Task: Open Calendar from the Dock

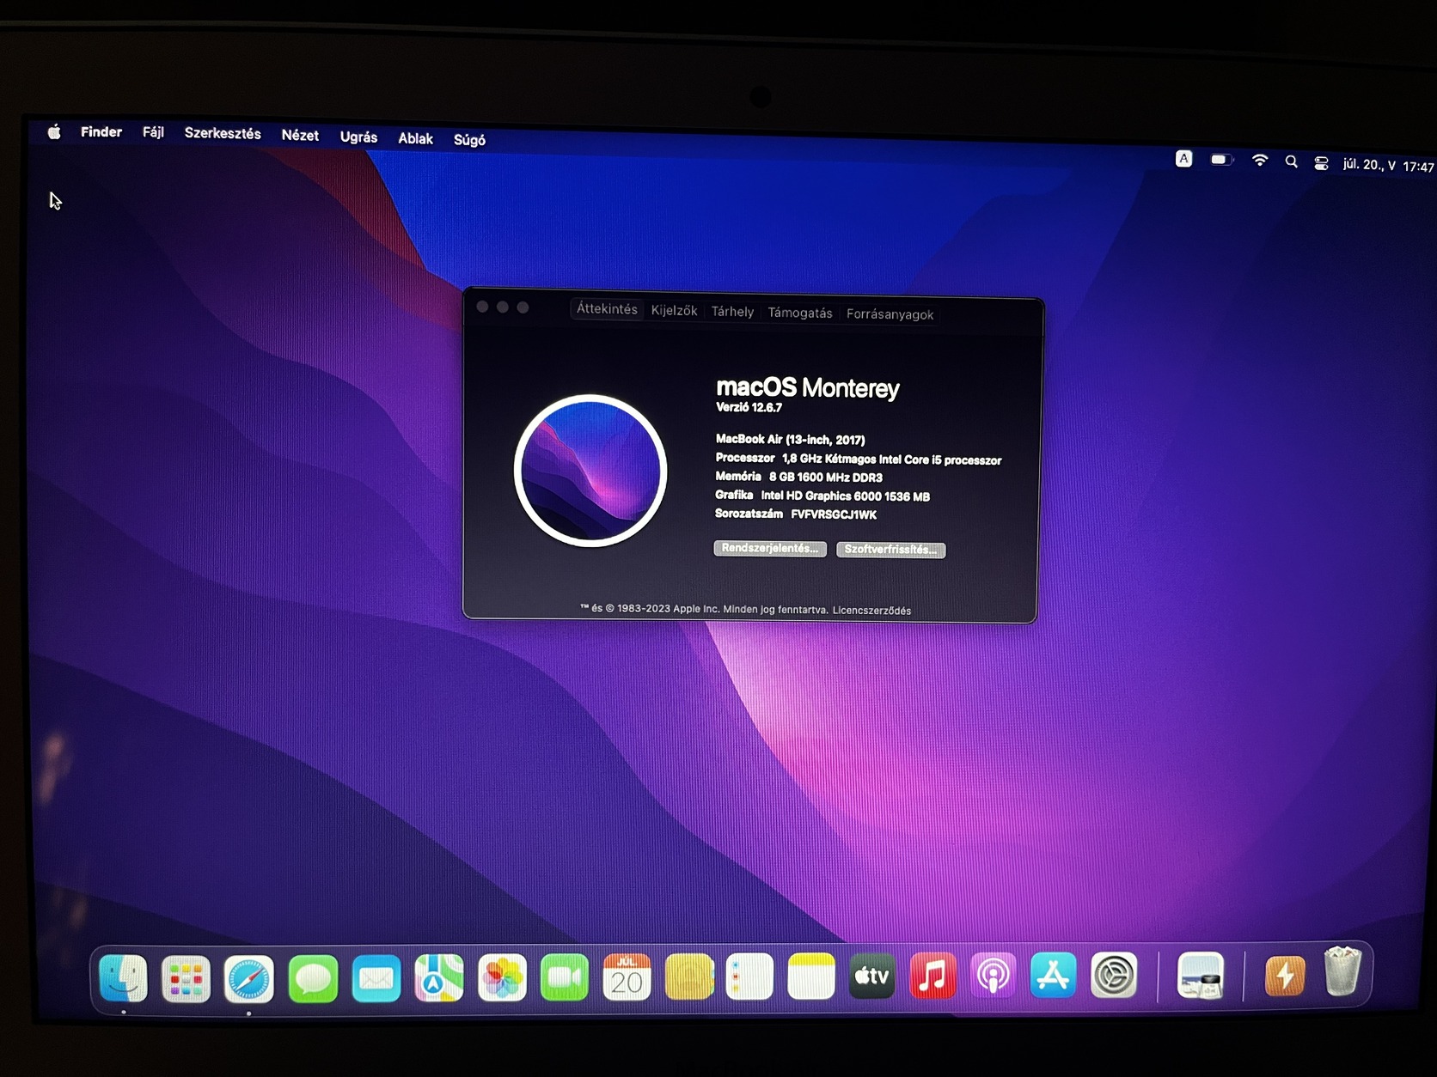Action: click(627, 977)
